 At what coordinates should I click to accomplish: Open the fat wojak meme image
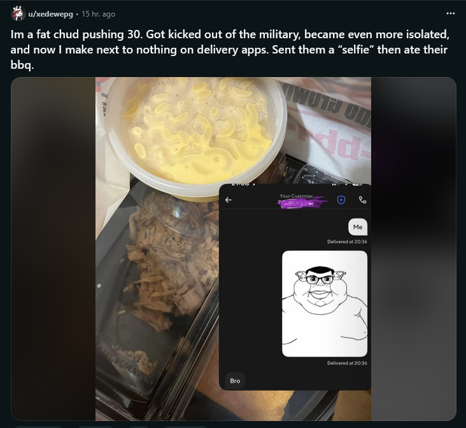[x=325, y=304]
